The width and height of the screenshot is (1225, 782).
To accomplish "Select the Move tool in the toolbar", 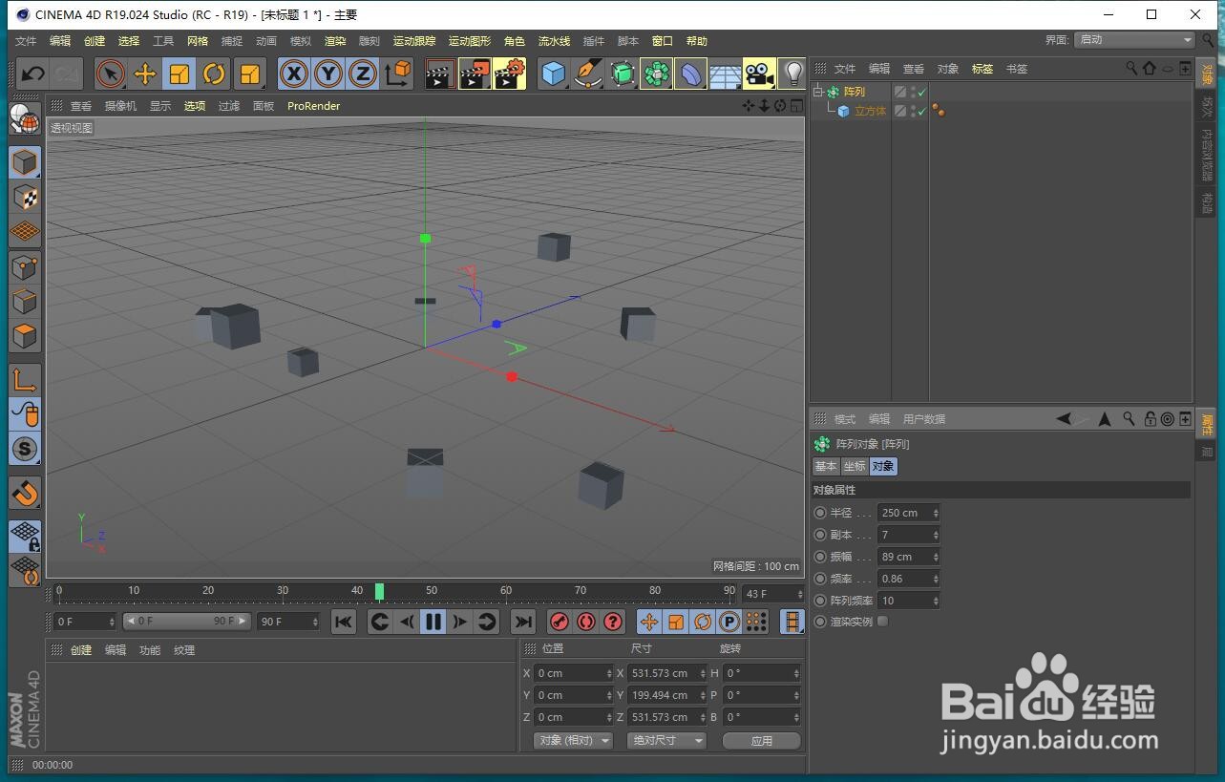I will click(x=145, y=74).
